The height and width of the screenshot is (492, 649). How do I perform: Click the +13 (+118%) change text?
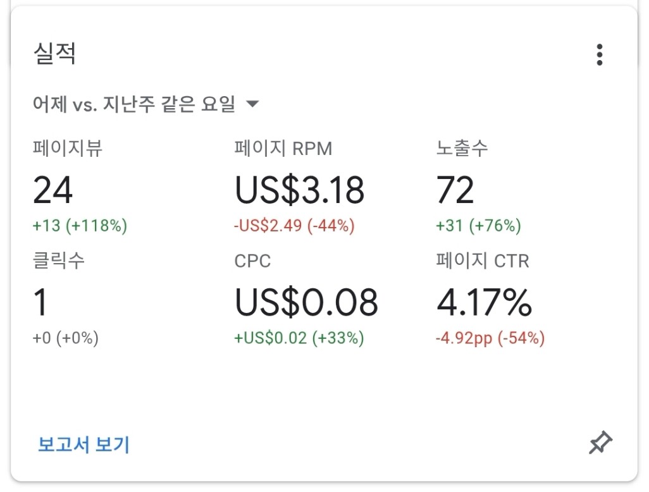click(x=80, y=226)
